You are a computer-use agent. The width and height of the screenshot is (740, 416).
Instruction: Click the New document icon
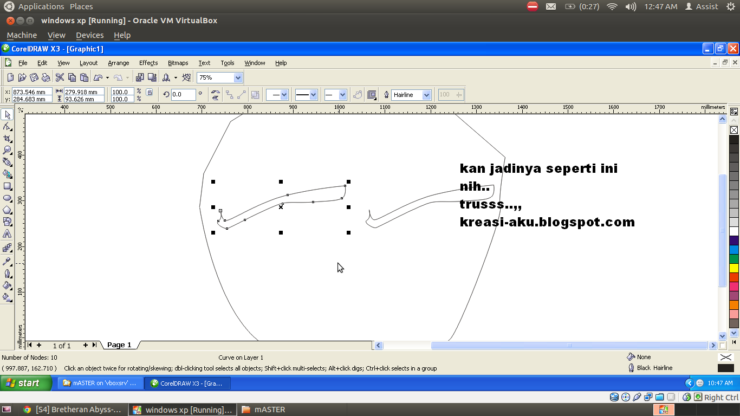point(10,77)
